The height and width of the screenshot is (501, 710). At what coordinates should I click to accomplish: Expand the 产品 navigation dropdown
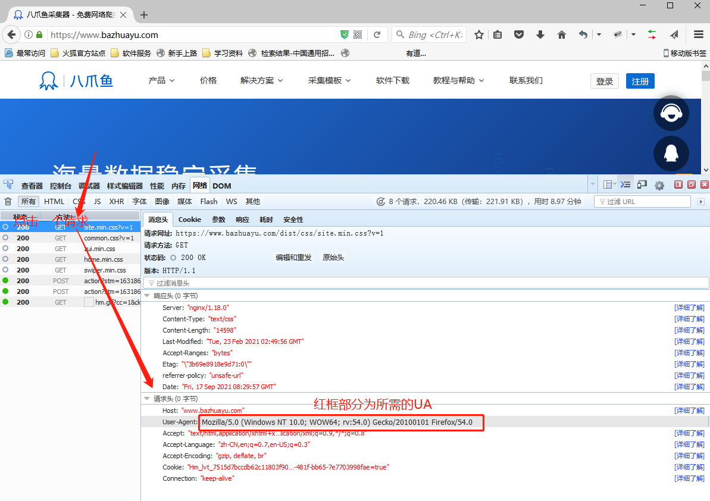(x=161, y=80)
